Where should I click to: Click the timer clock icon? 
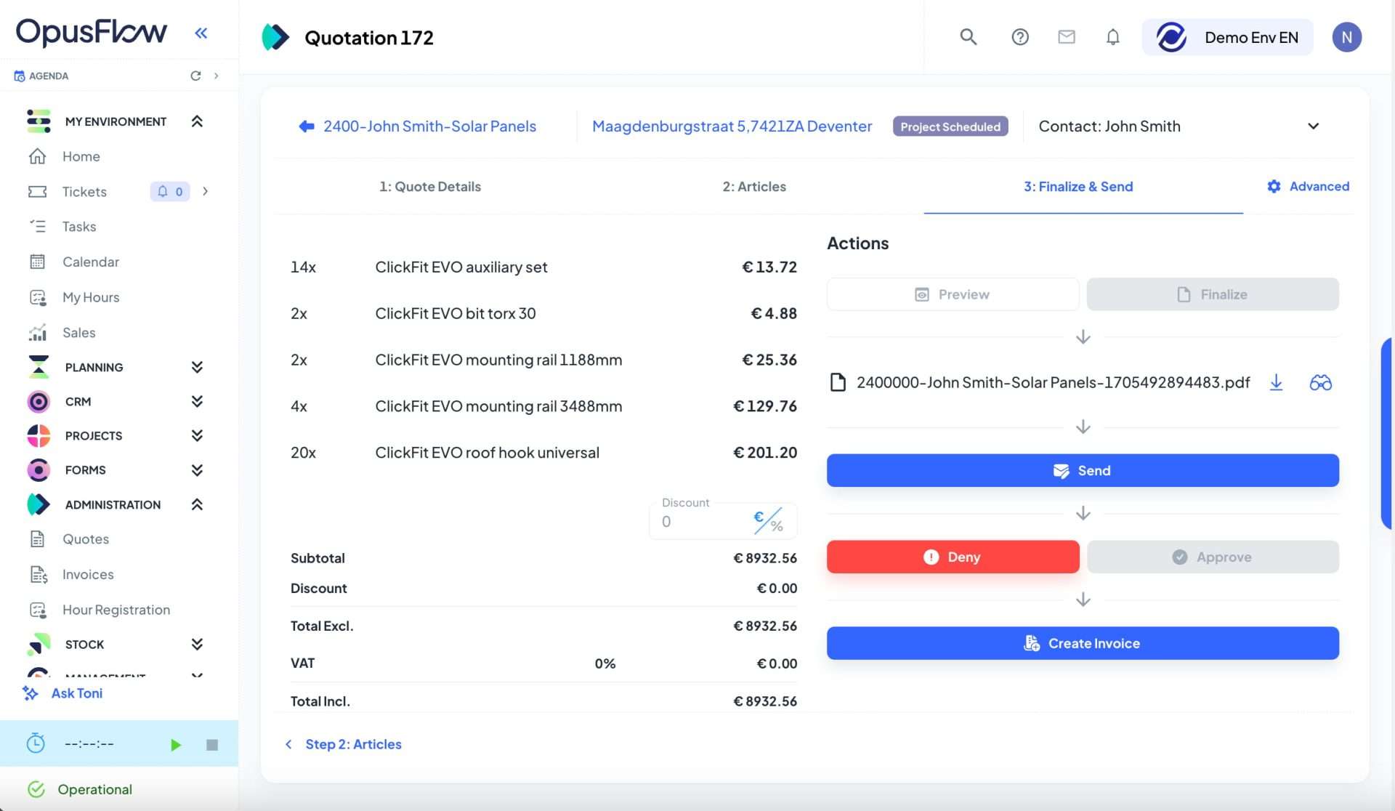point(36,743)
